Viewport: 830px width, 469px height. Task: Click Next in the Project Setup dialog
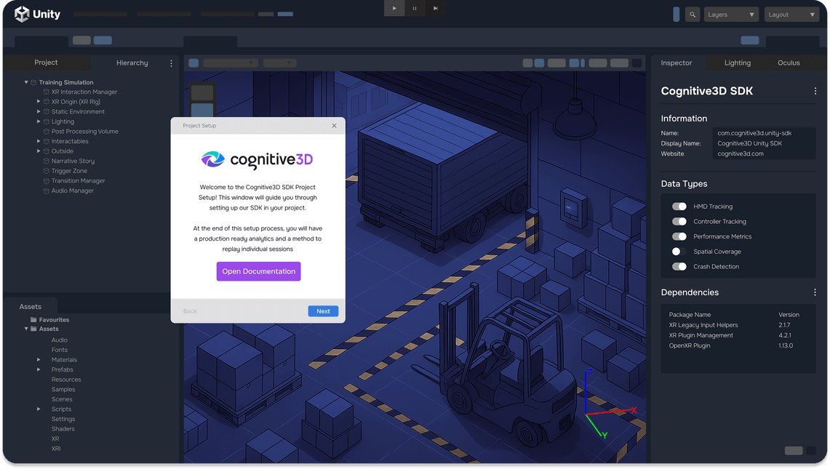(323, 311)
